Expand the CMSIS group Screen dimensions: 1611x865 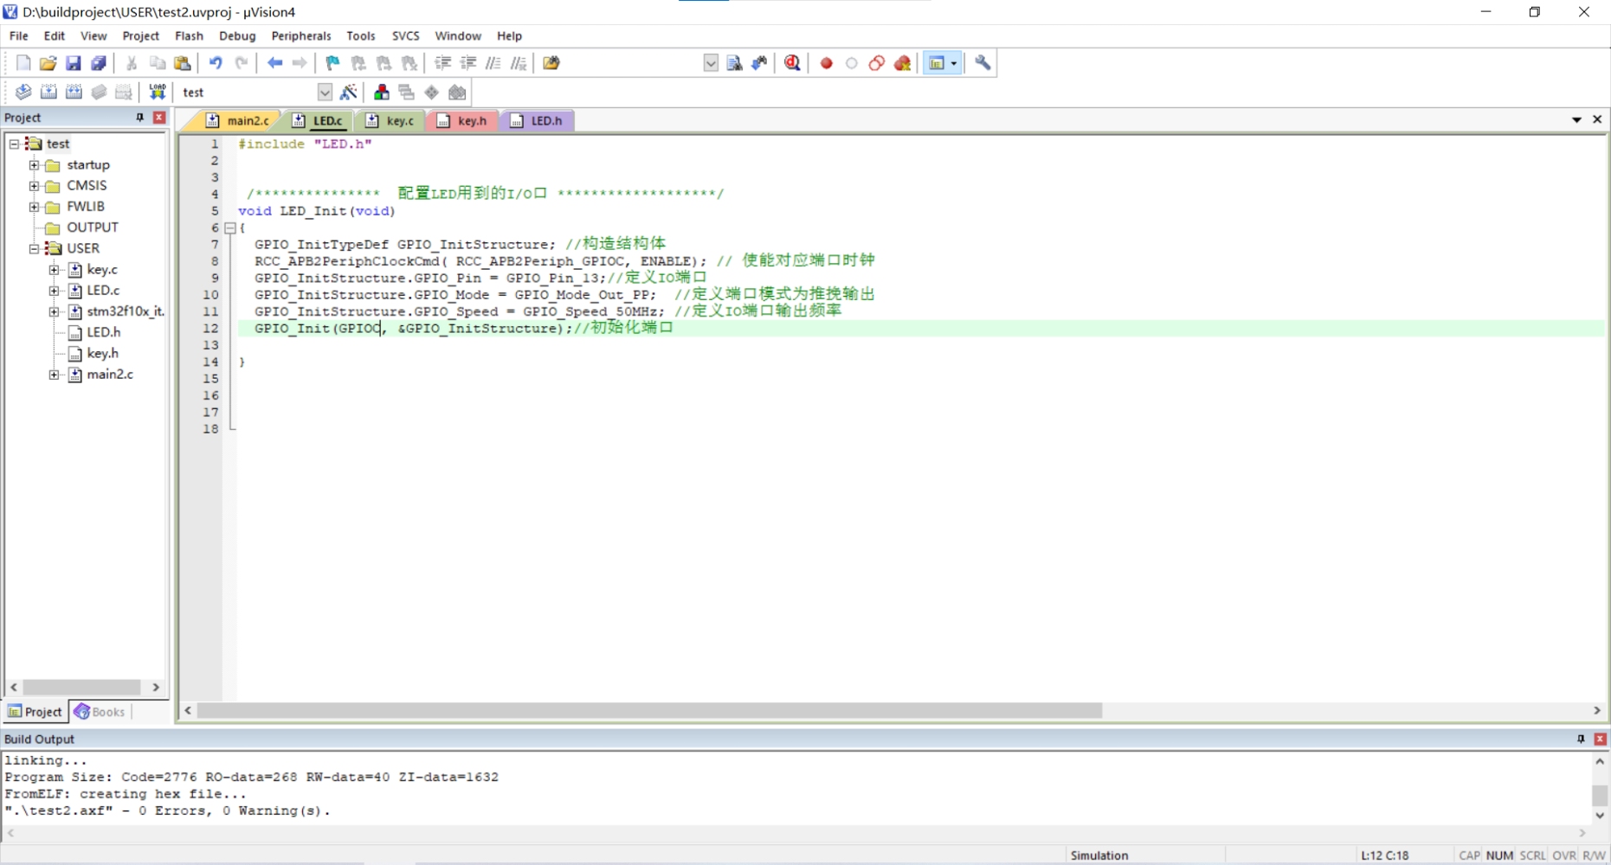[x=34, y=185]
